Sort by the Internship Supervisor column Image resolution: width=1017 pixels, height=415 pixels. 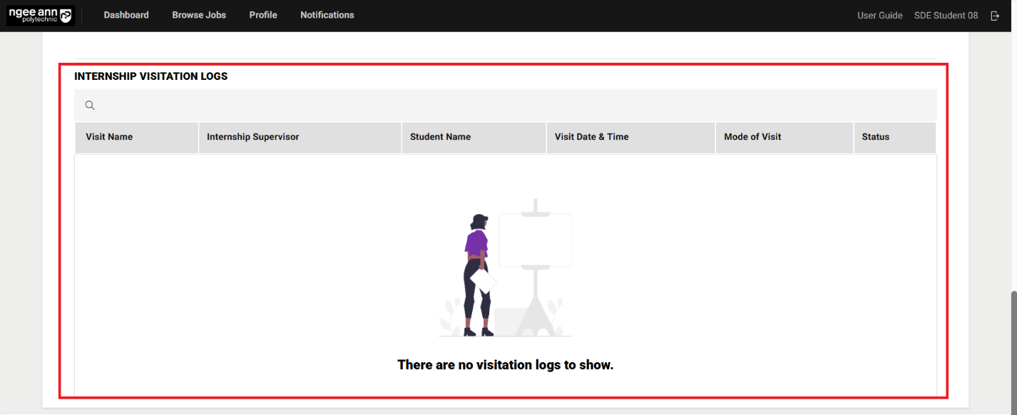click(x=252, y=137)
